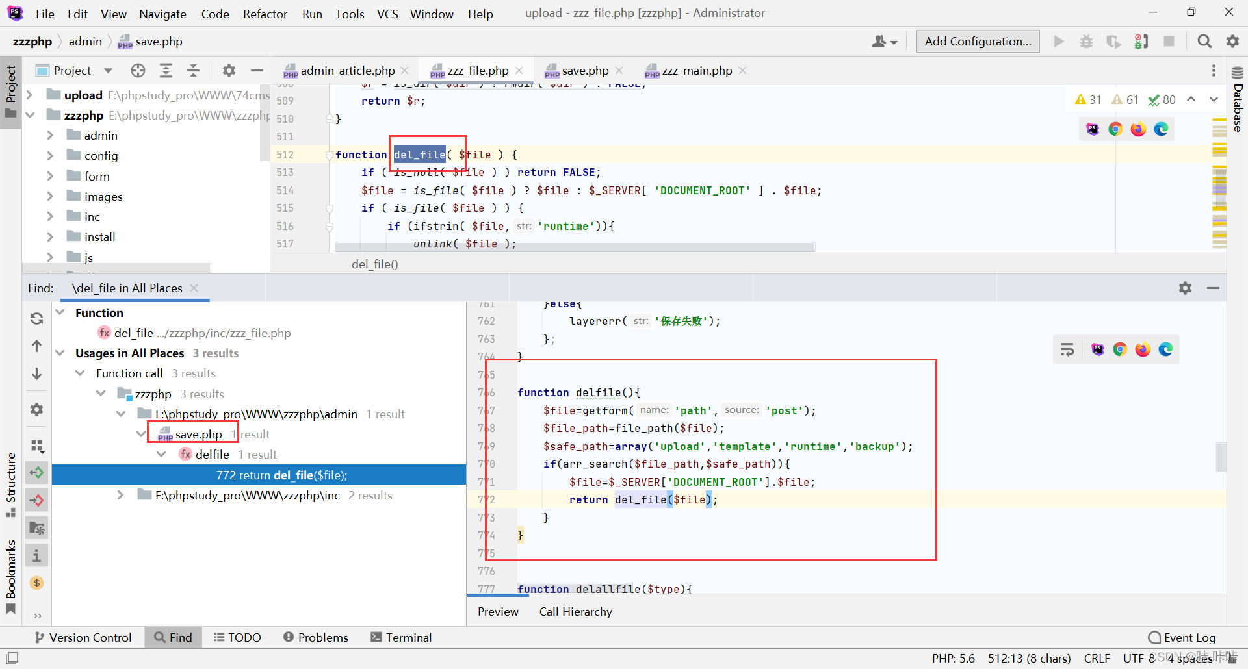Open Project panel options gear
The width and height of the screenshot is (1248, 669).
point(229,70)
